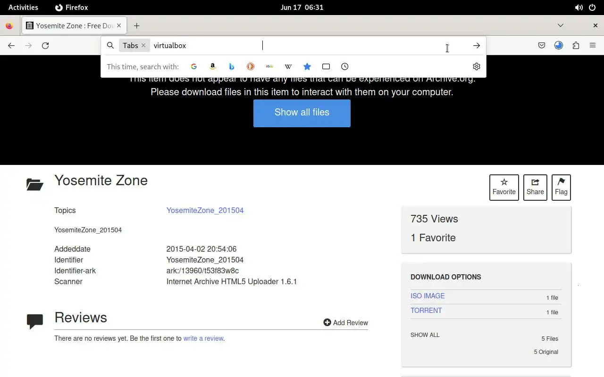Viewport: 604px width, 377px height.
Task: Select the Yosemite Zone browser tab
Action: [x=75, y=25]
